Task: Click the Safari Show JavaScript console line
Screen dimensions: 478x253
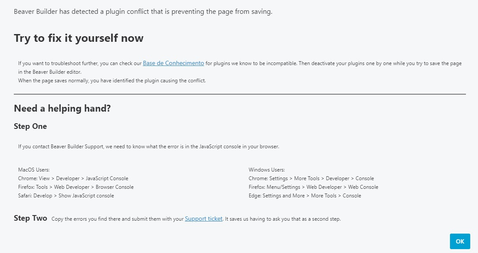Action: click(66, 195)
